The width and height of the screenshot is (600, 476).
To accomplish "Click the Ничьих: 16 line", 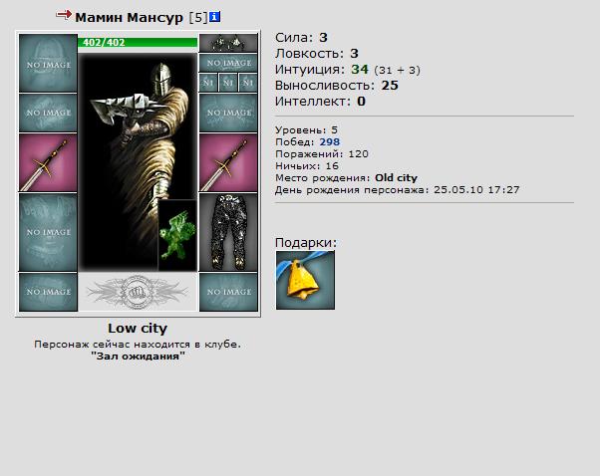I will (x=307, y=166).
